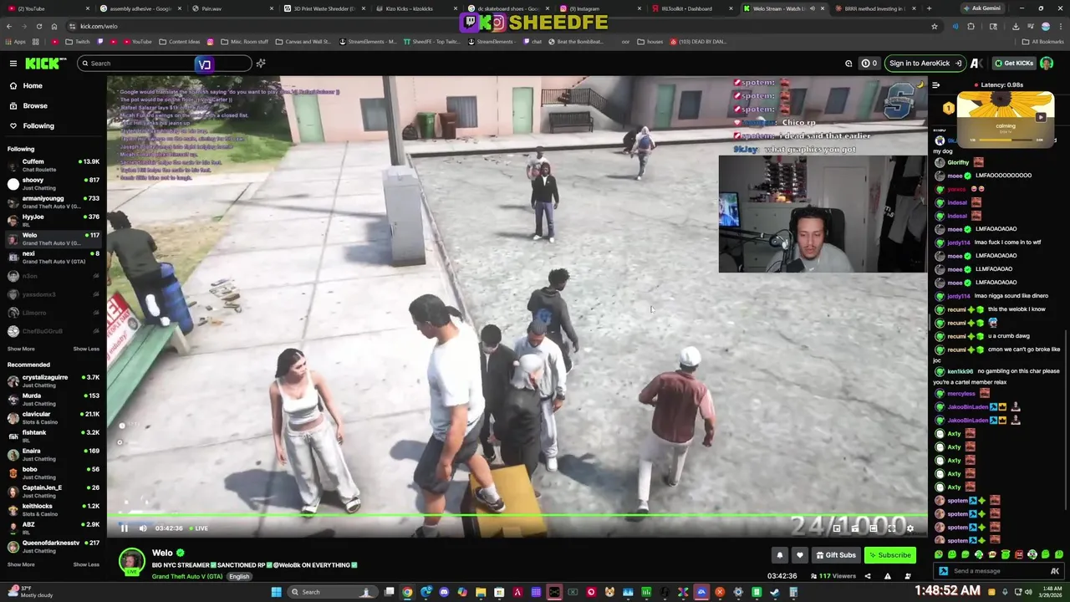Show Less under the Recommended list
Image resolution: width=1070 pixels, height=602 pixels.
(86, 564)
